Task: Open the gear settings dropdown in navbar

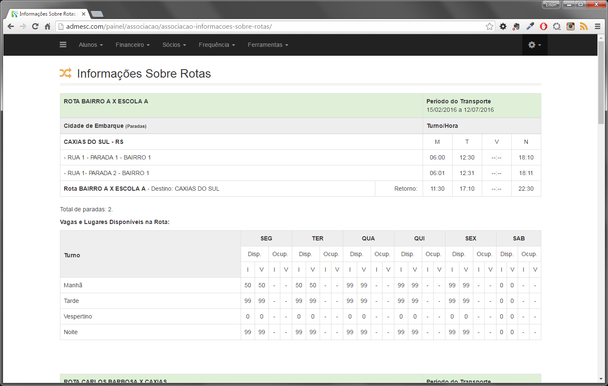Action: [534, 45]
